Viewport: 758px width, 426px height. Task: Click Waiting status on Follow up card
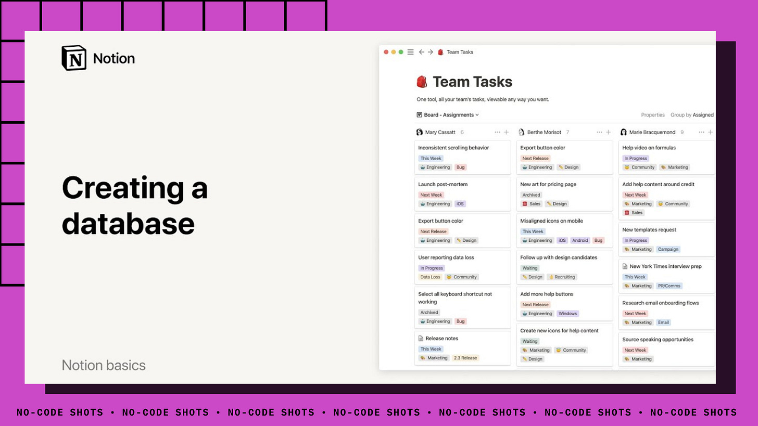click(x=530, y=268)
